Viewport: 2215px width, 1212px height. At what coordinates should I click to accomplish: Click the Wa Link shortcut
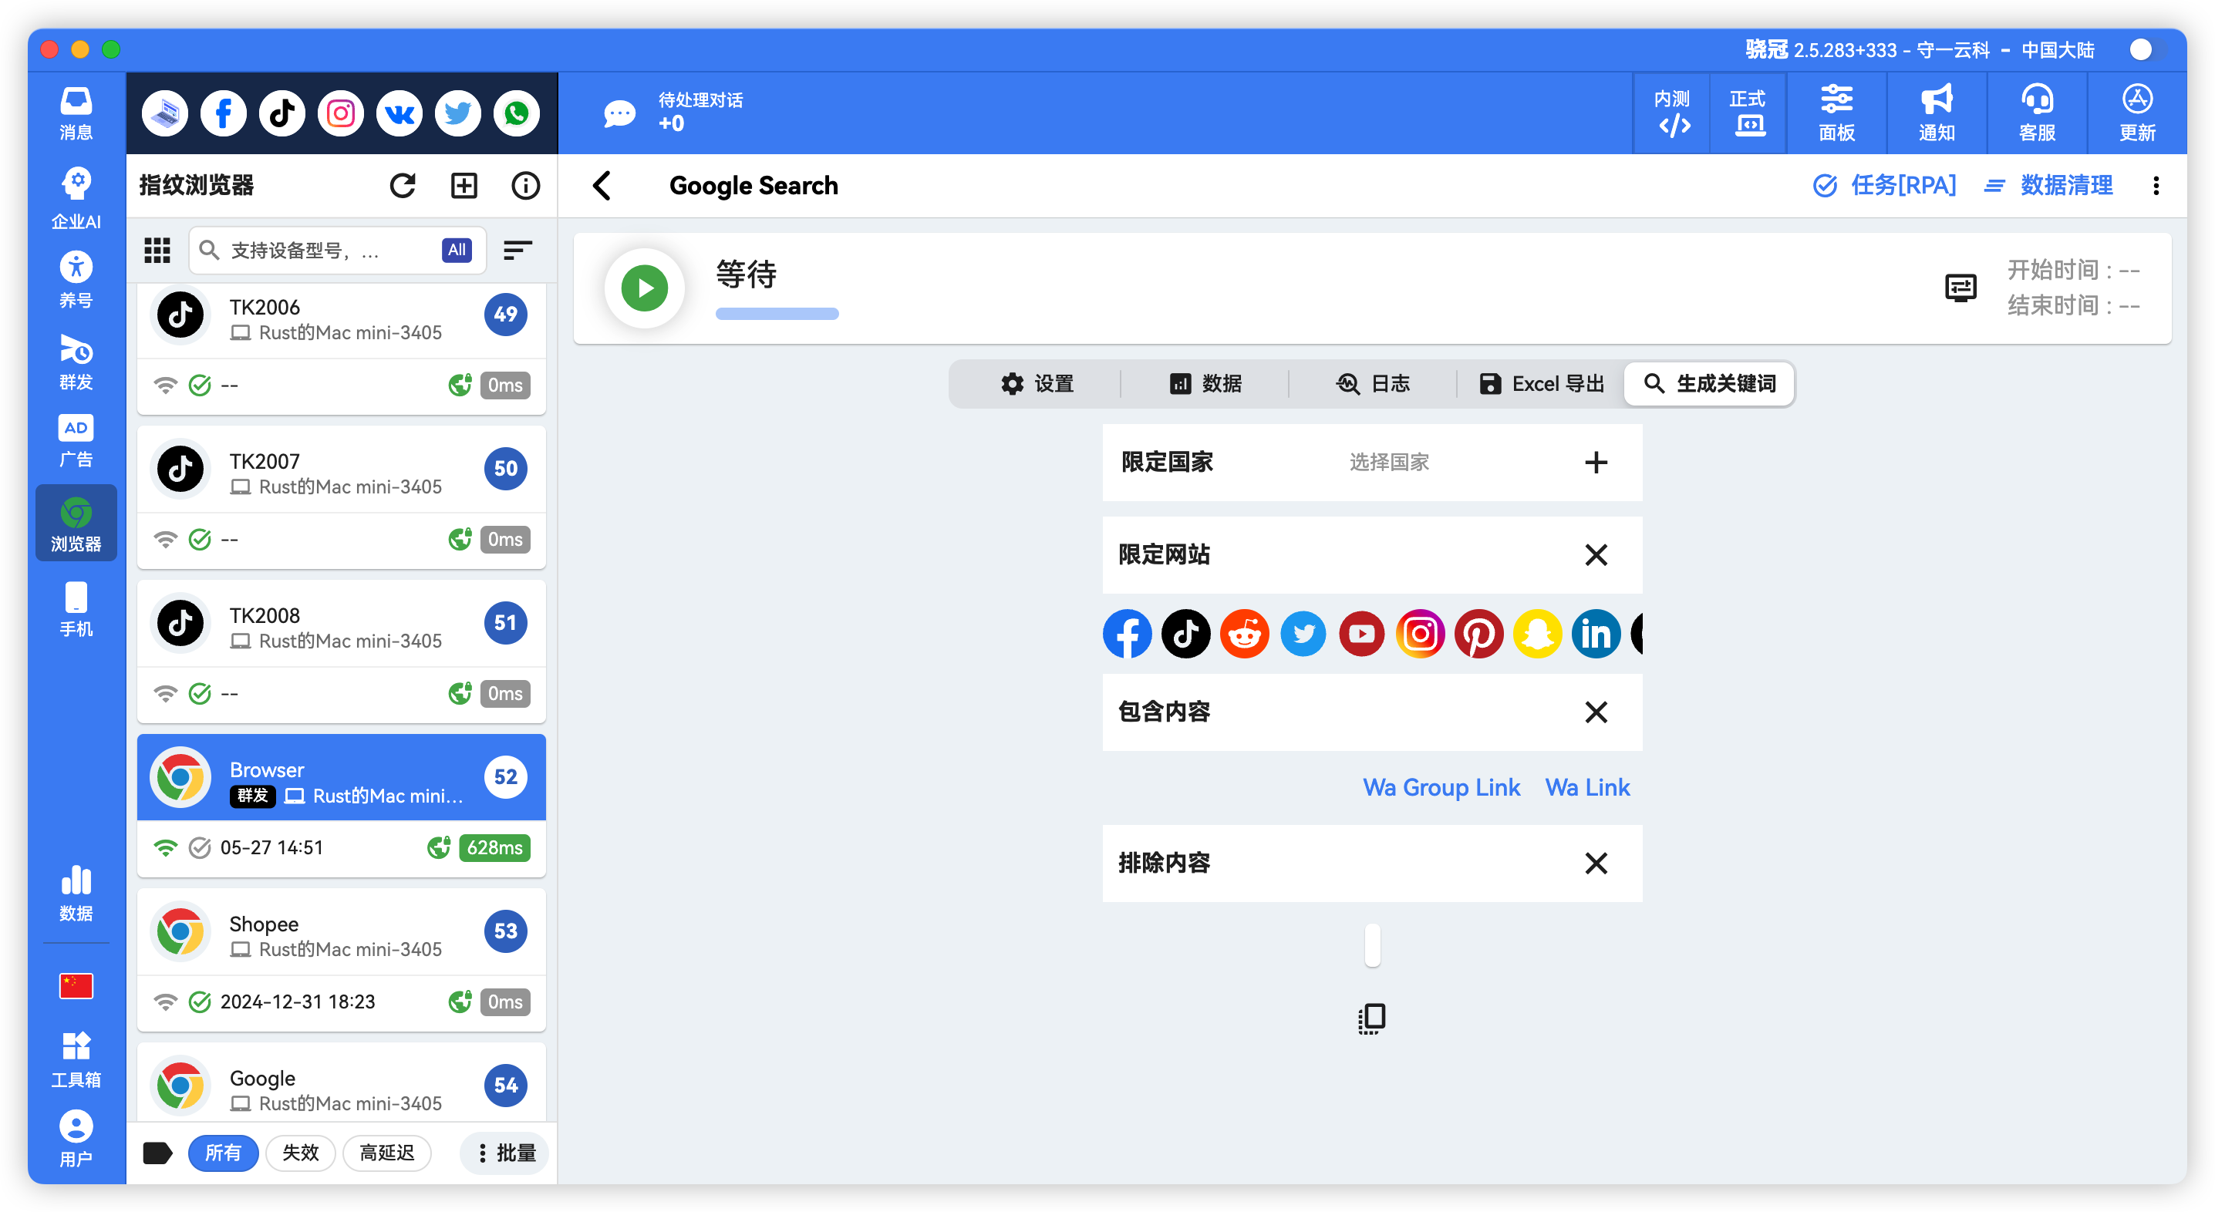1587,788
